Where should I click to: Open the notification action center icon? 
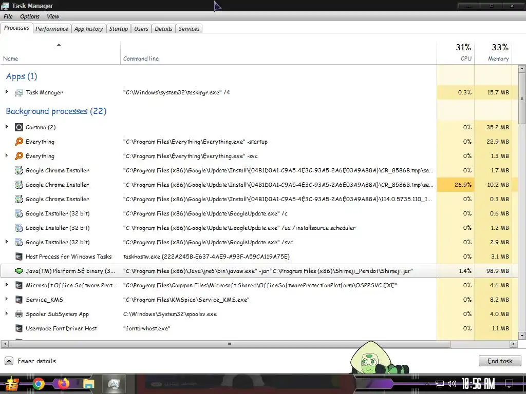coord(509,384)
